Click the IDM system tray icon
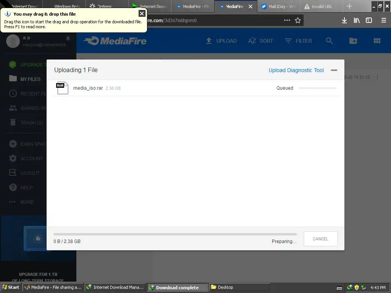This screenshot has width=391, height=293. coord(350,287)
